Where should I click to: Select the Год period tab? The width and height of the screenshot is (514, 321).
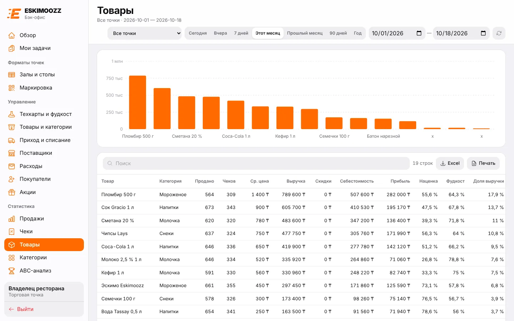(x=358, y=33)
